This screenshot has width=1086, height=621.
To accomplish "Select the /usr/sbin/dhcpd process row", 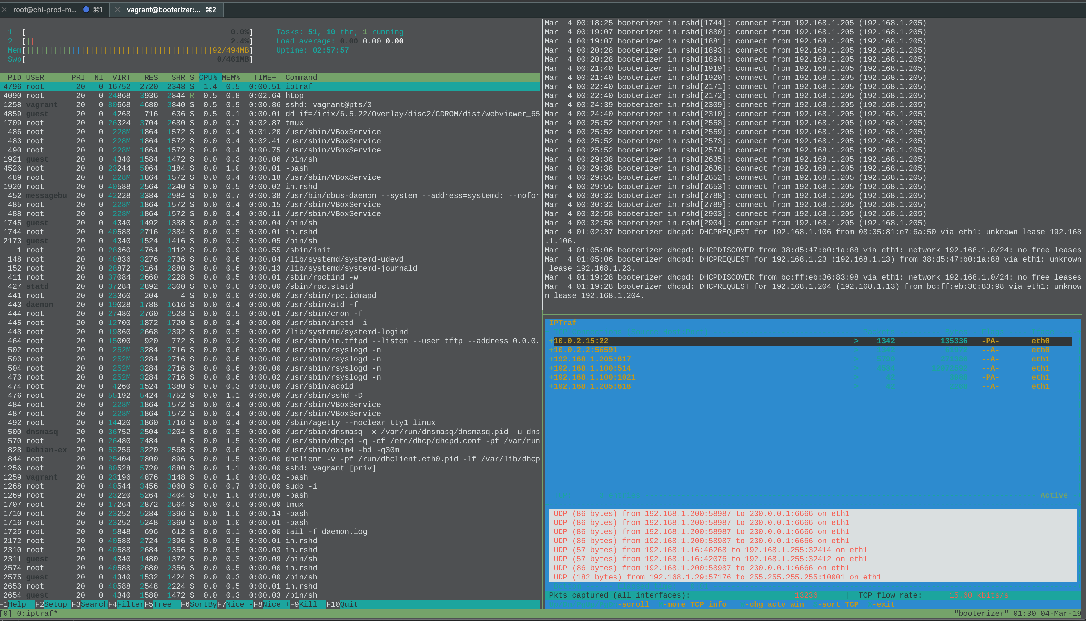I will [270, 441].
